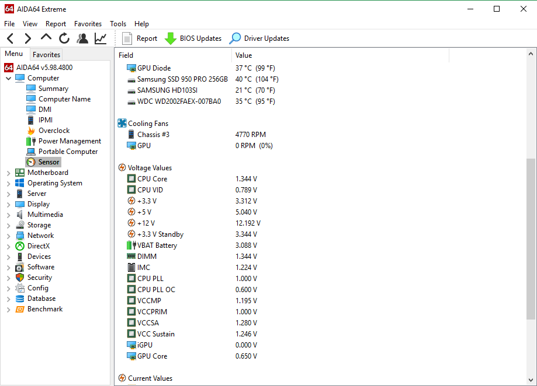The width and height of the screenshot is (537, 386).
Task: Click the Cooling Fans snowflake icon
Action: (122, 123)
